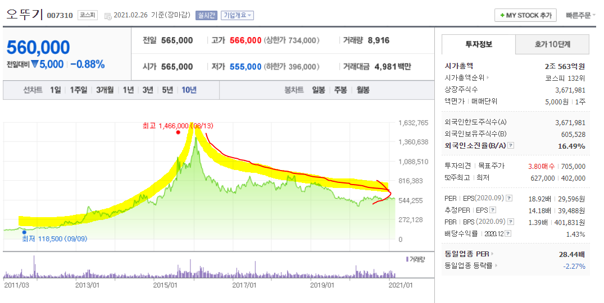Click the 거래량 value 8,916

(x=378, y=40)
